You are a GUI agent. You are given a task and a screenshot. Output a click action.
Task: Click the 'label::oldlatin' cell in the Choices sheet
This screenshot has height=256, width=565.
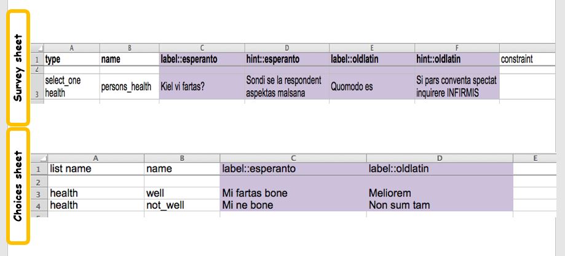point(439,168)
